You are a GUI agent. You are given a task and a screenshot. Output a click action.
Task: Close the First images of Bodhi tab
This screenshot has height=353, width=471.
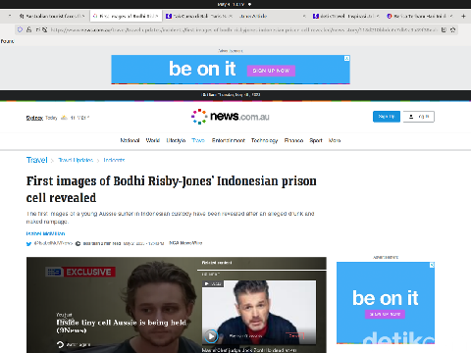(x=157, y=16)
